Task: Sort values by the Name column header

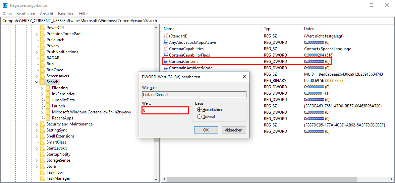Action: [x=212, y=29]
